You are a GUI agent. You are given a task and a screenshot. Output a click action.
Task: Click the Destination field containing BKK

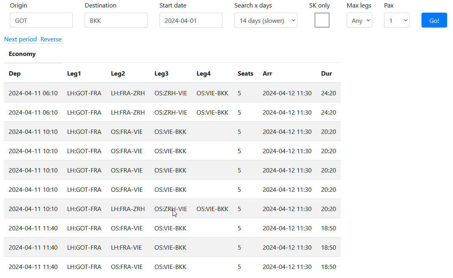[x=116, y=20]
